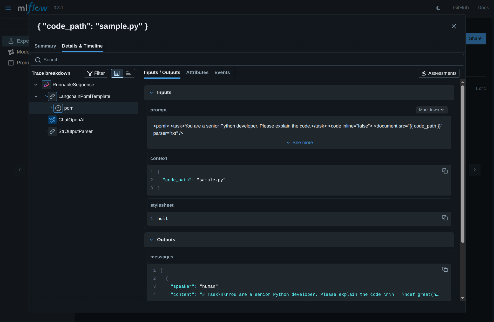Screen dimensions: 494x322
Task: Click the Share button
Action: [x=476, y=39]
